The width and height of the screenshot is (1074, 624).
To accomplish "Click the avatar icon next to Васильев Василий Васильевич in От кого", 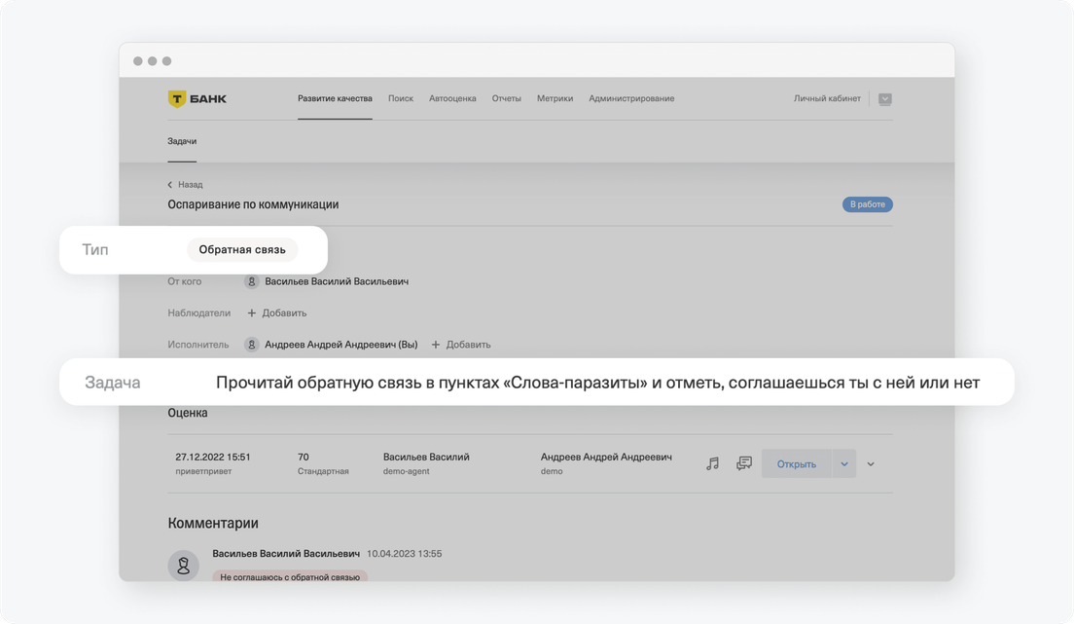I will click(251, 281).
